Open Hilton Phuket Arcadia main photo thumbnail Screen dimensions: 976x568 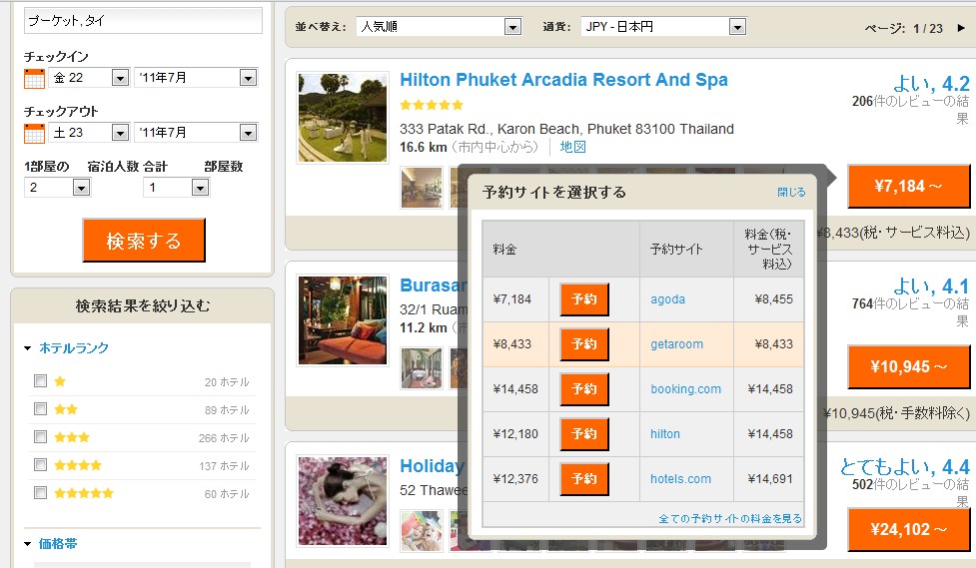tap(343, 117)
